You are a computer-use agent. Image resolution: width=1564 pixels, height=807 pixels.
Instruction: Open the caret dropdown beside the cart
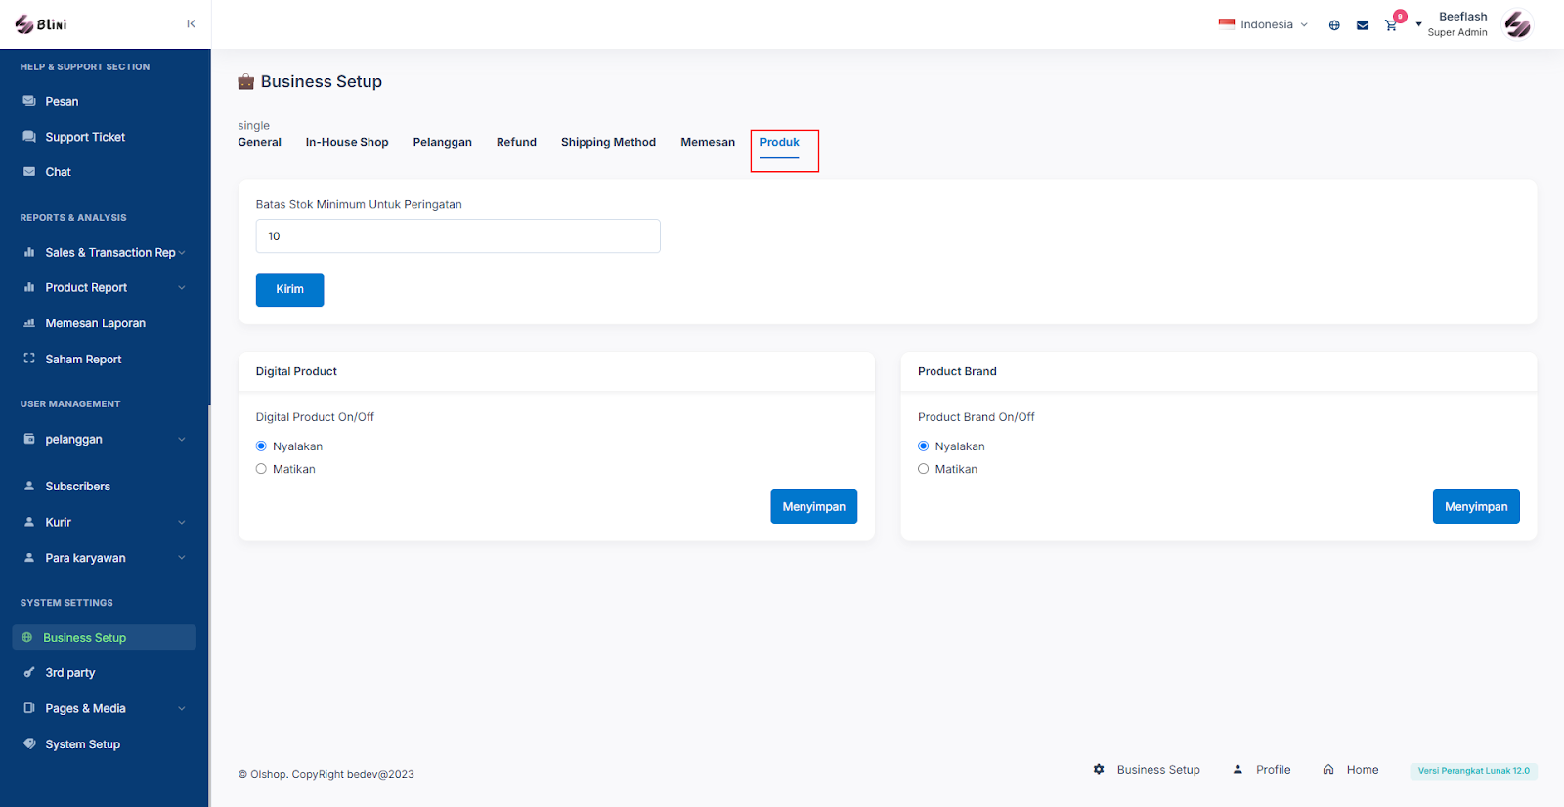[x=1418, y=24]
